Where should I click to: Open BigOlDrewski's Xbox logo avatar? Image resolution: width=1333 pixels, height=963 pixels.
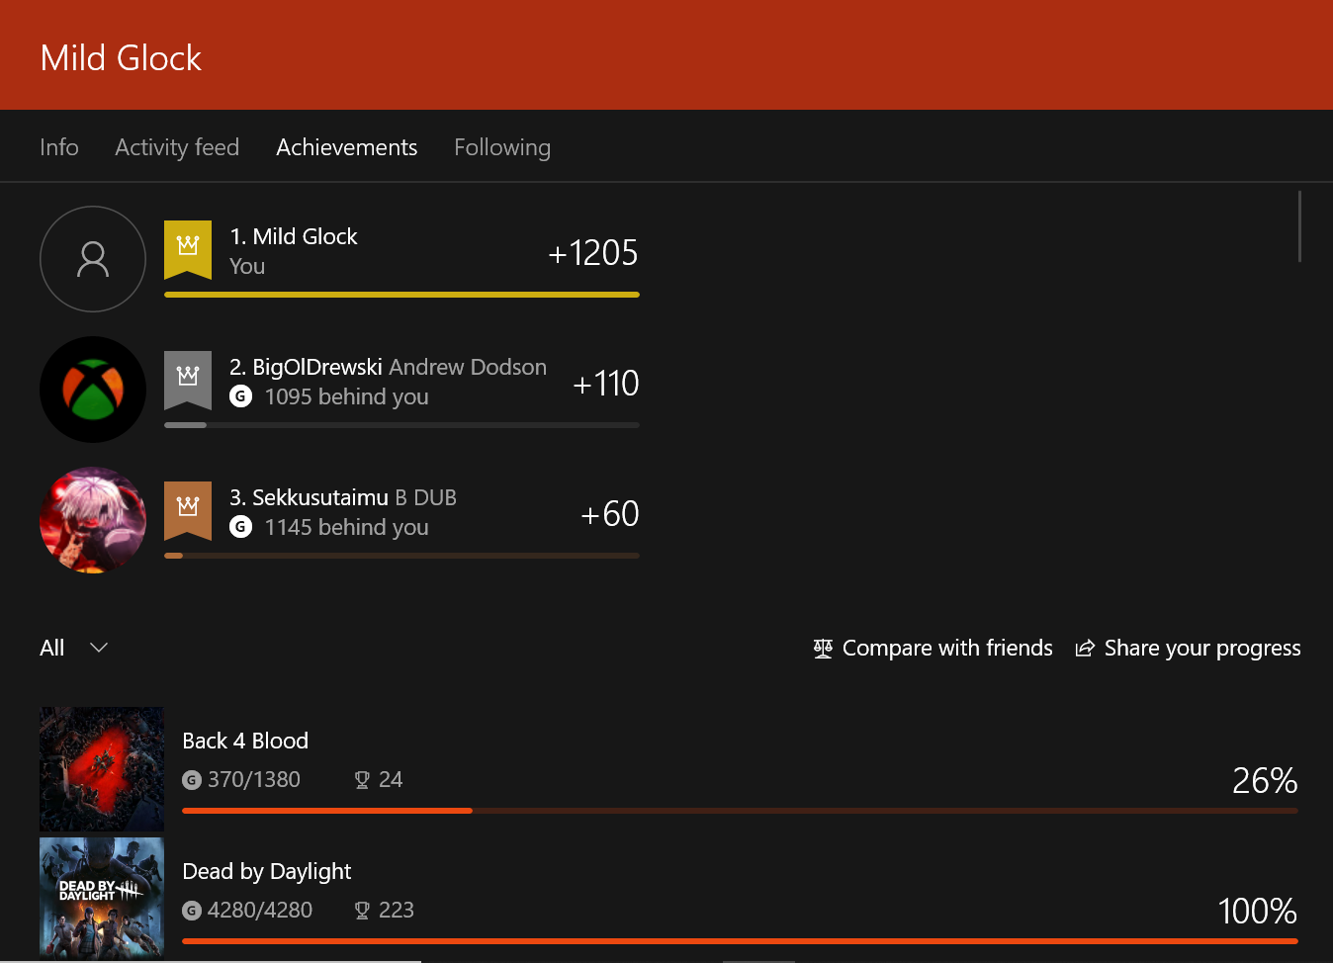click(x=93, y=390)
